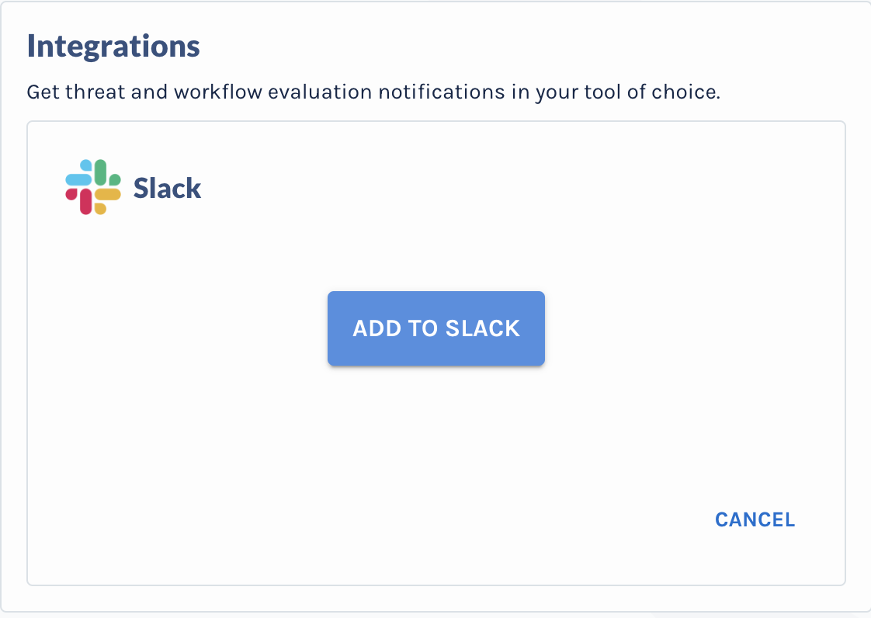Click the word "SLACK" on blue button
Viewport: 871px width, 618px height.
coord(483,328)
